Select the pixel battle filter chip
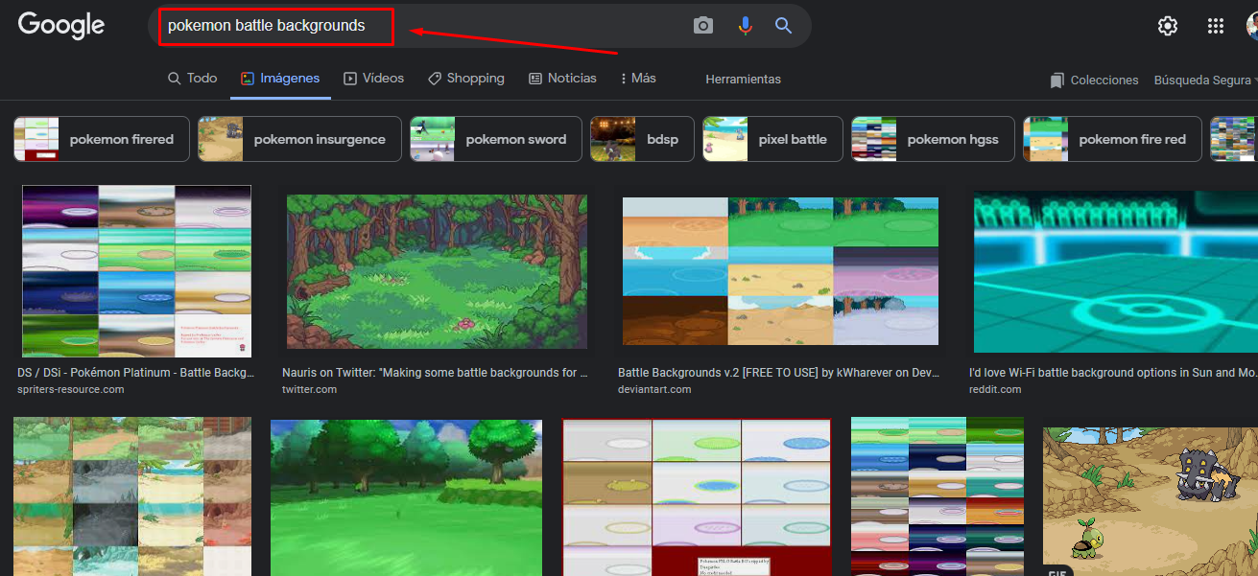Viewport: 1258px width, 576px height. 772,139
